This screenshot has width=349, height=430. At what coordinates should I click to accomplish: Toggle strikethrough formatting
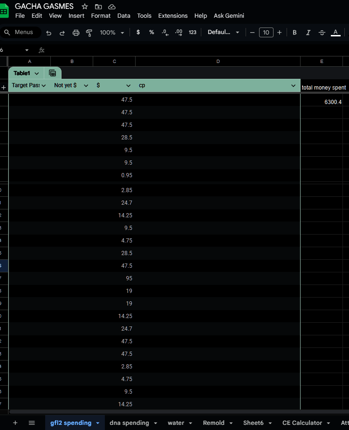[x=322, y=32]
